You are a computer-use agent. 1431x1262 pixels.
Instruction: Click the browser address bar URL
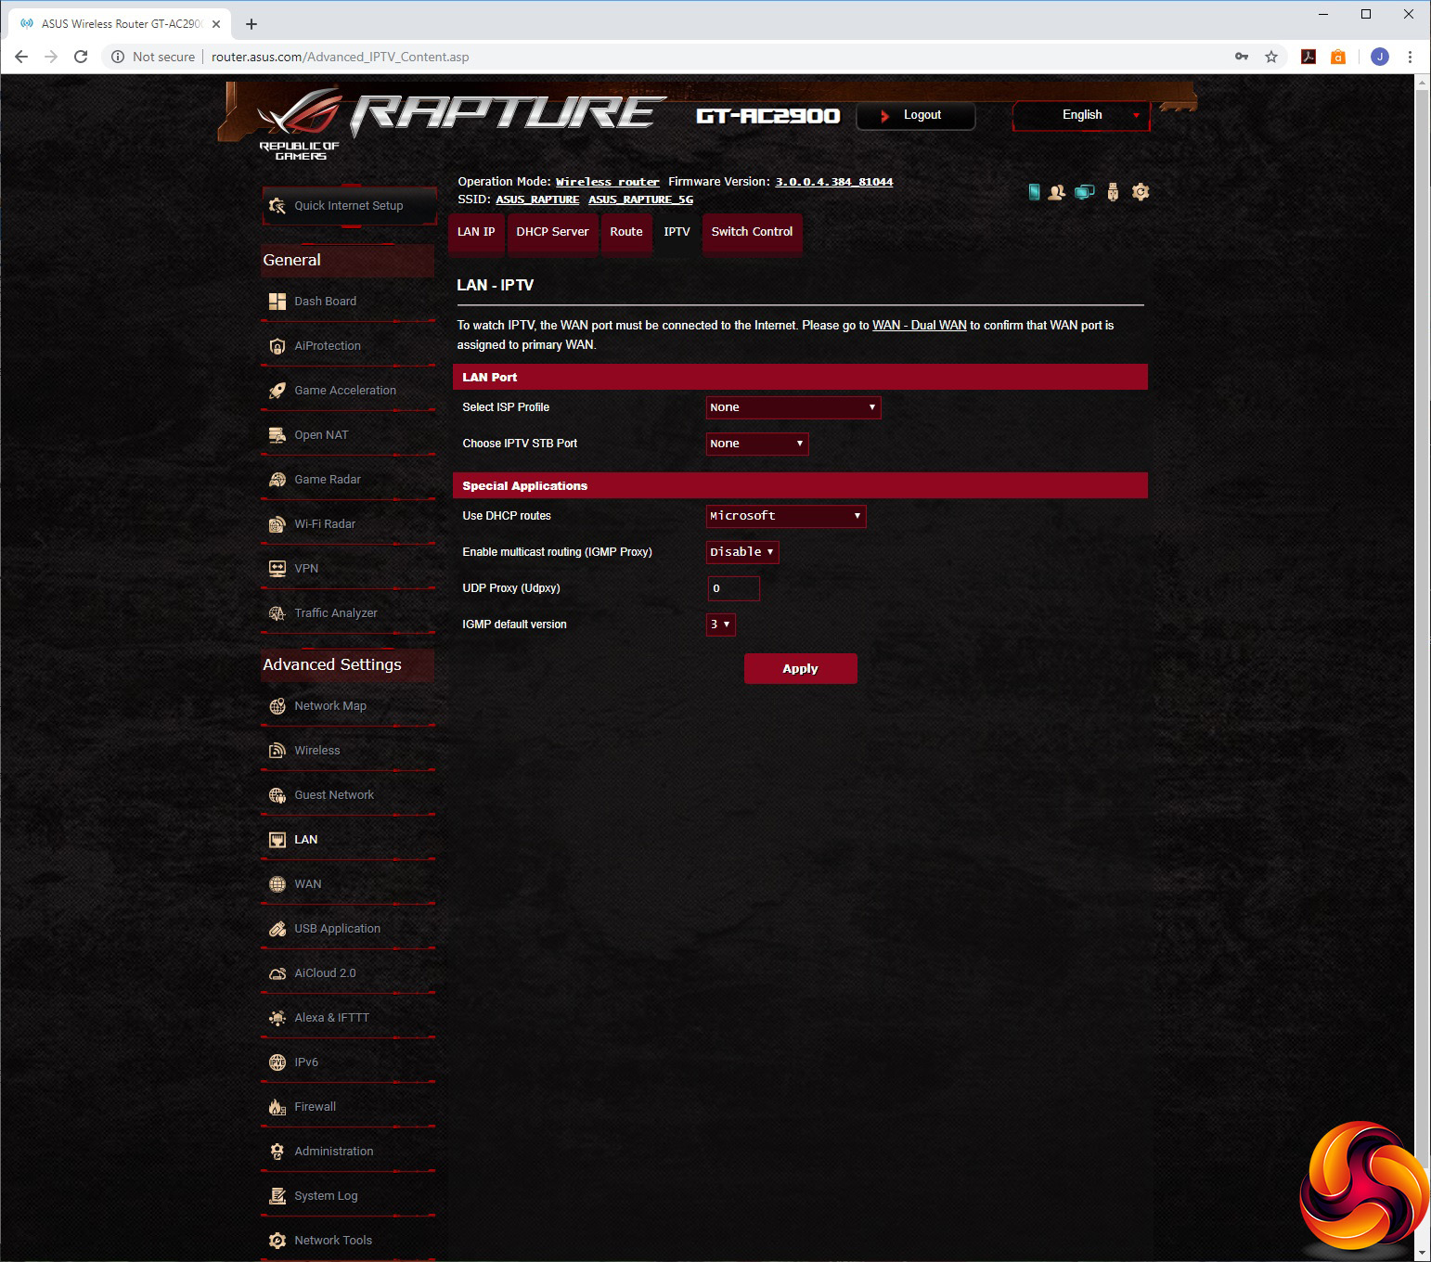point(340,57)
